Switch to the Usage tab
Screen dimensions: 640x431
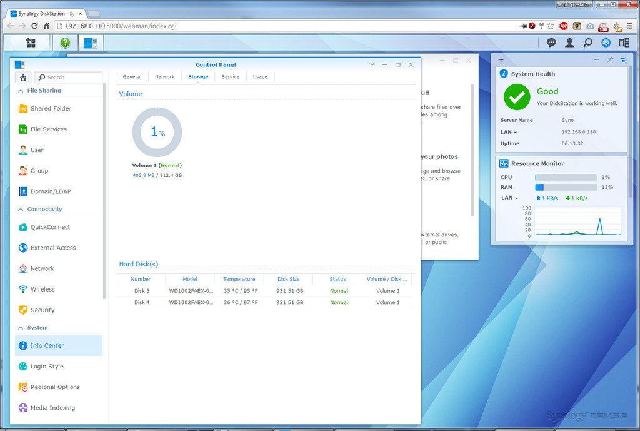pos(260,77)
